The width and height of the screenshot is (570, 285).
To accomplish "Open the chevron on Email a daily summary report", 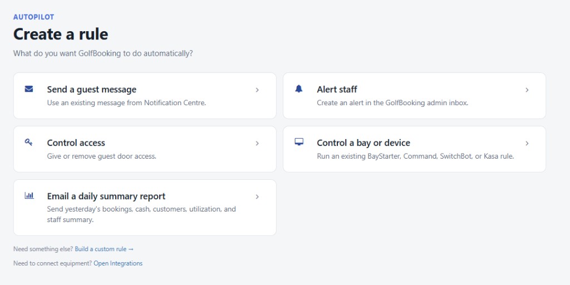I will click(257, 196).
